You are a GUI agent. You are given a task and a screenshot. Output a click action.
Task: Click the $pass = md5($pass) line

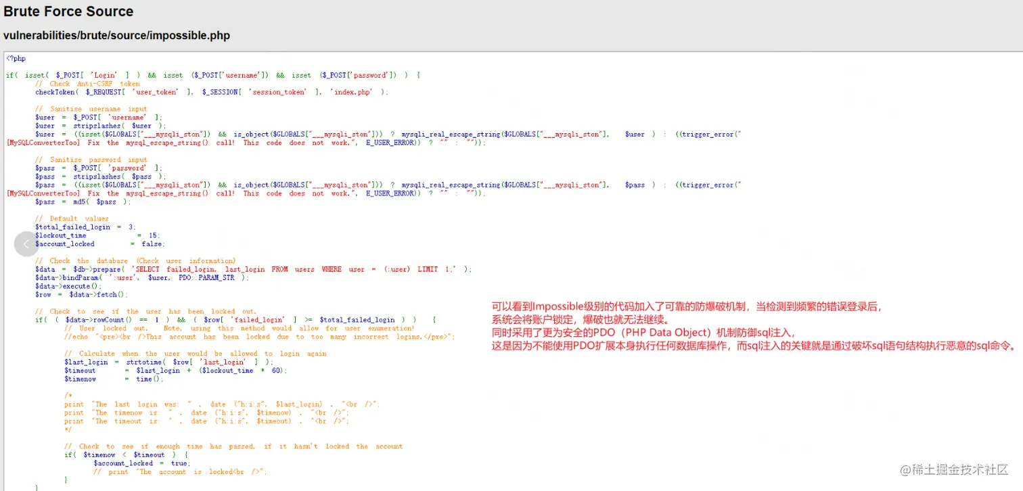pos(83,202)
